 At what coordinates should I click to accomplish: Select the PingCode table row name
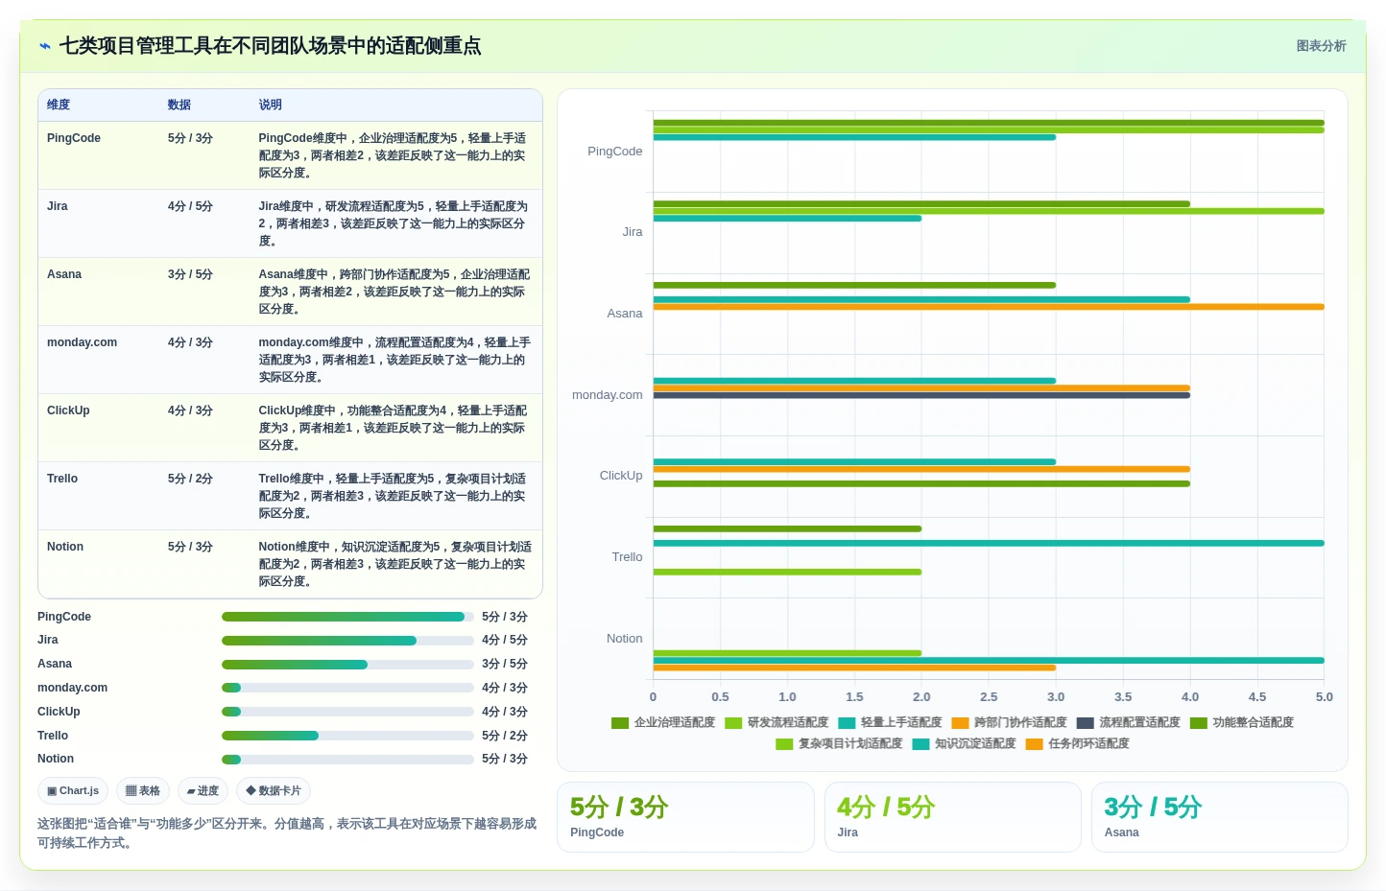click(74, 138)
